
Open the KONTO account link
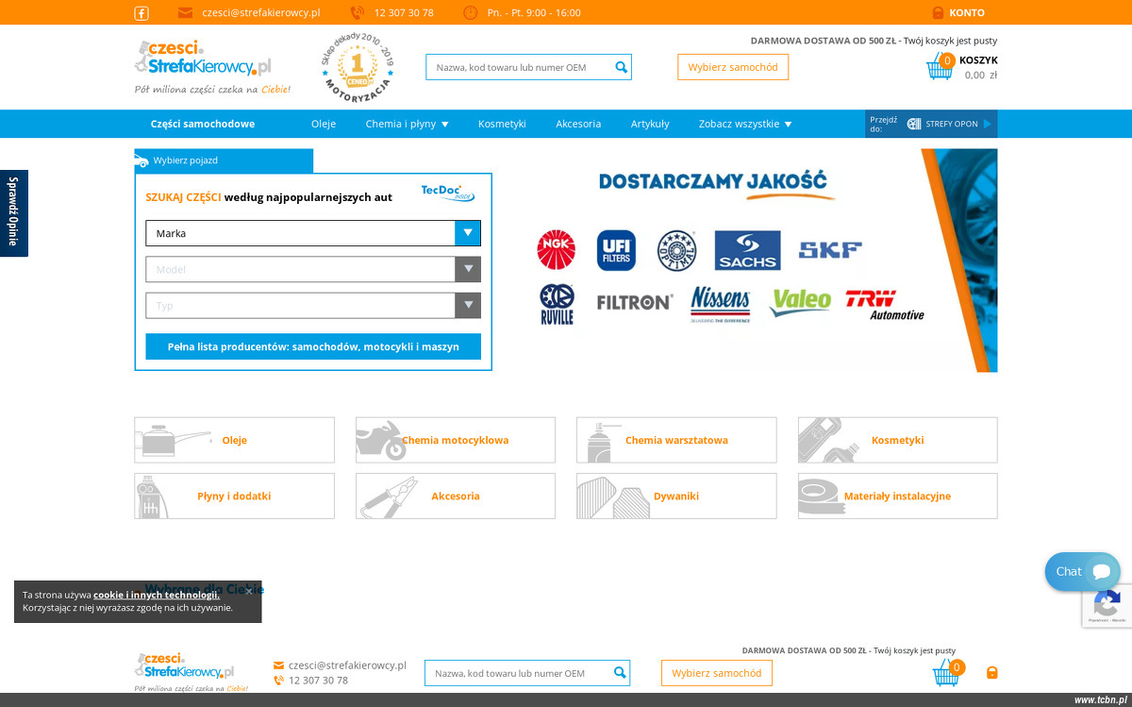click(967, 13)
